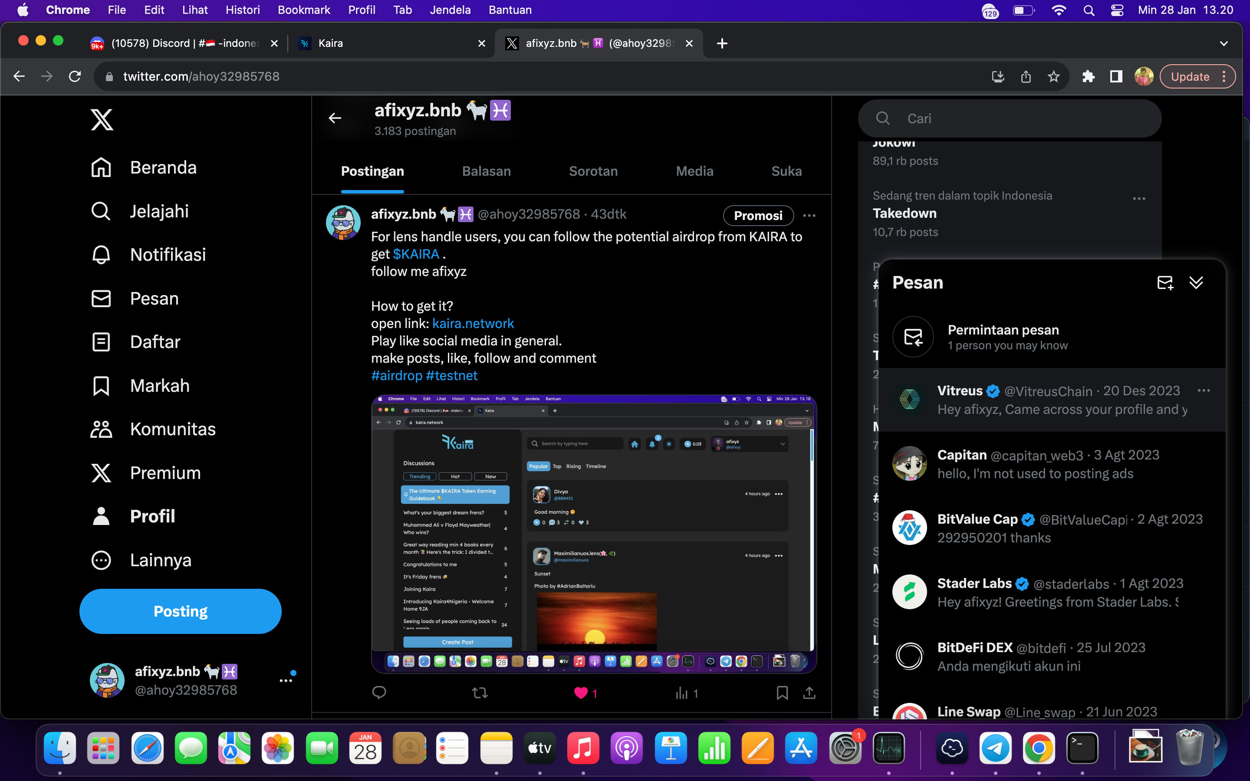Open Markah bookmarks page
The image size is (1250, 781).
[140, 385]
